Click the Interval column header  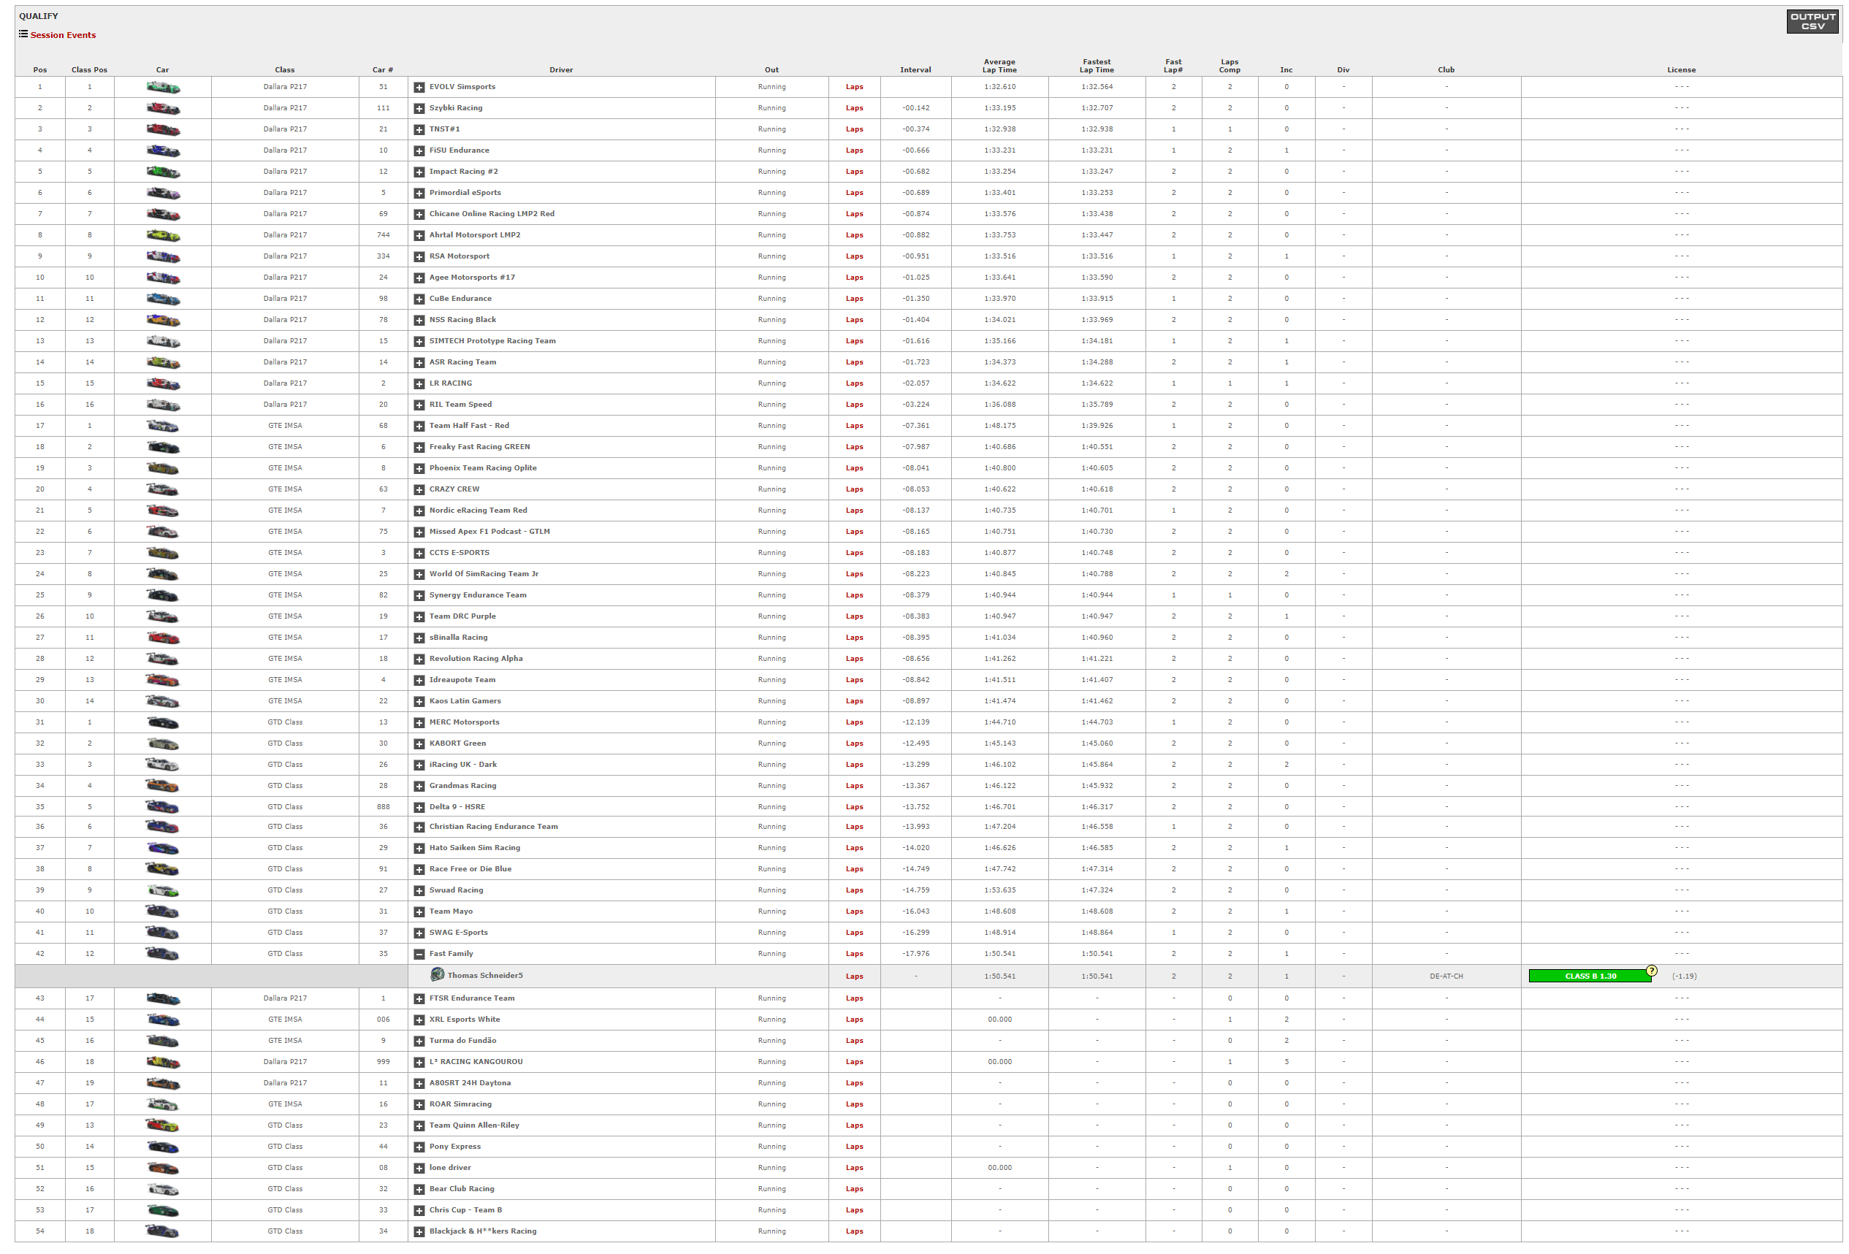tap(915, 70)
